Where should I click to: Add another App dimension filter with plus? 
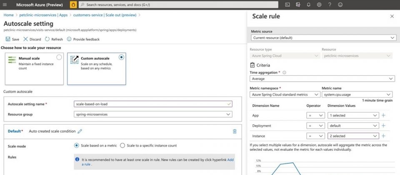[383, 115]
